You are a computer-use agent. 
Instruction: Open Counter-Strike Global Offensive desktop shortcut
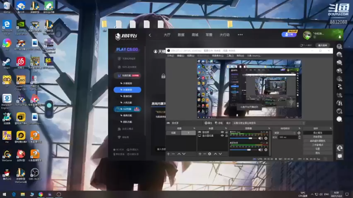pos(21,82)
